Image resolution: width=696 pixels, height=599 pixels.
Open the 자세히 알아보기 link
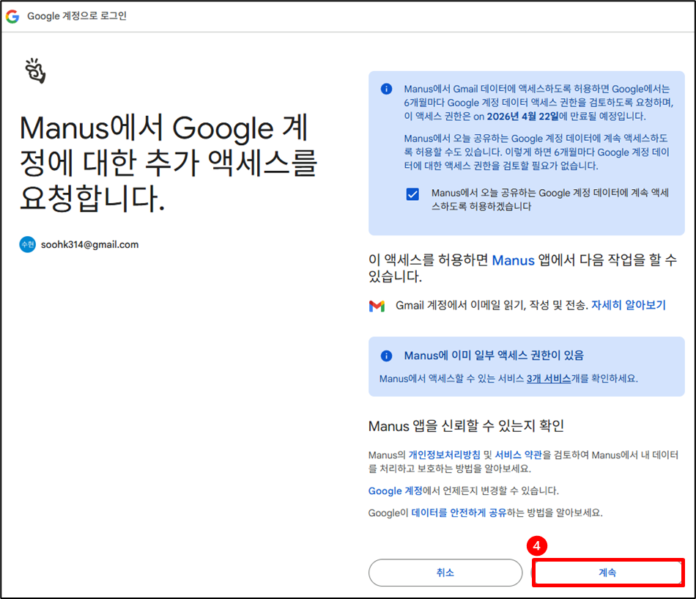tap(629, 305)
